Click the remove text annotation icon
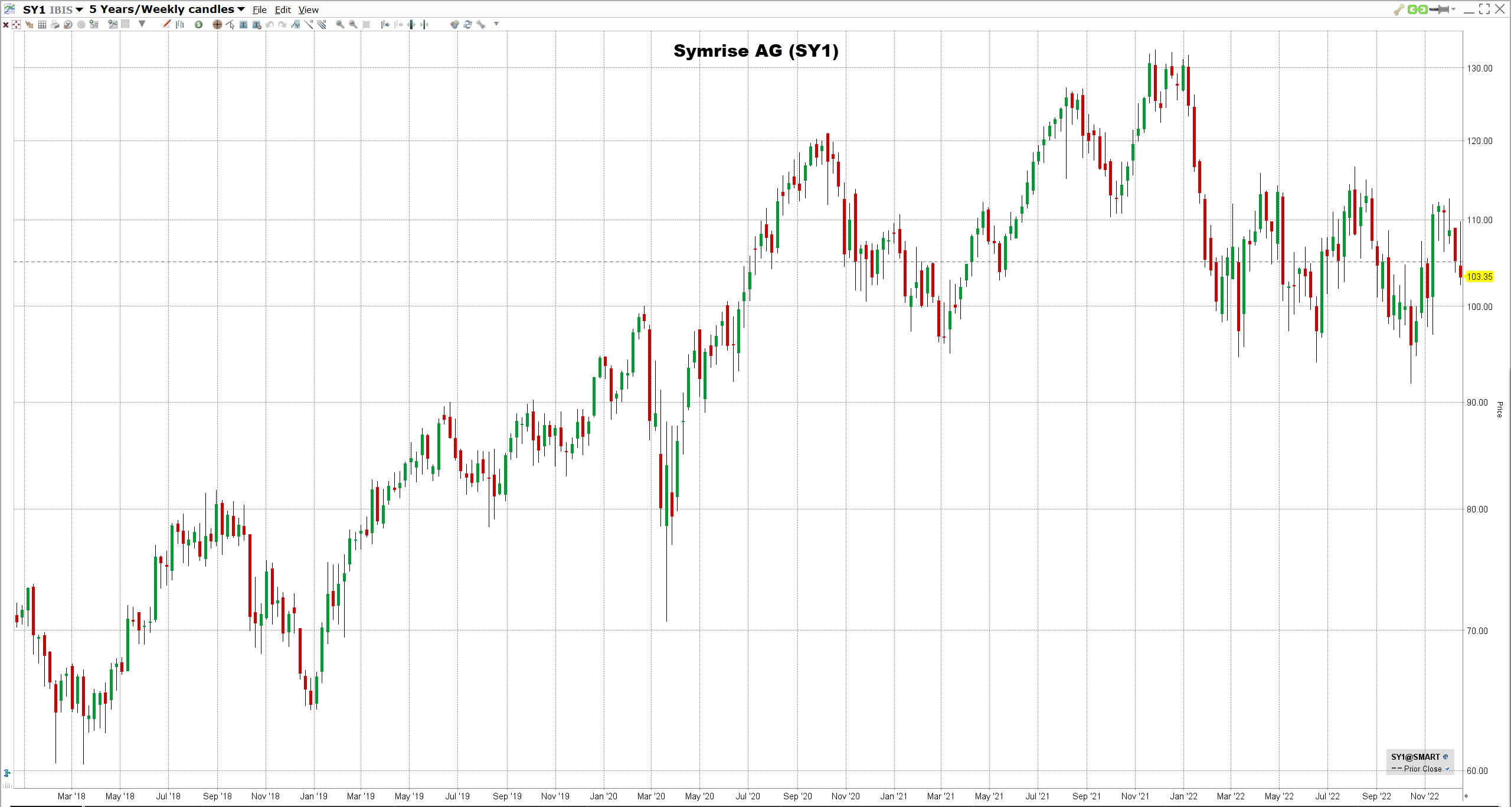The width and height of the screenshot is (1511, 807). pyautogui.click(x=257, y=25)
